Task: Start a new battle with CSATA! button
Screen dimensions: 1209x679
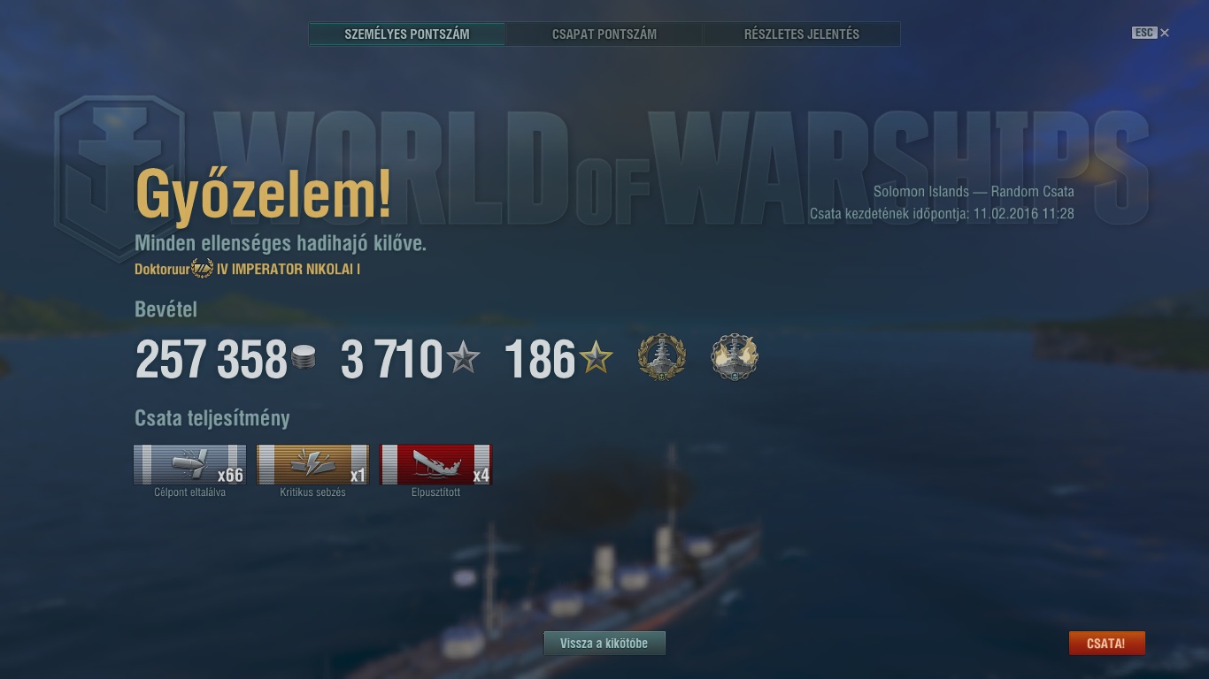Action: click(x=1106, y=644)
